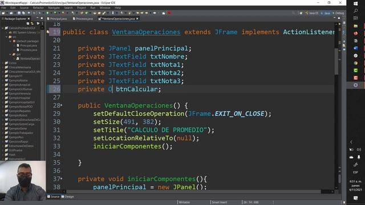Viewport: 365px width, 205px height.
Task: Open the Source menu
Action: tap(24, 7)
